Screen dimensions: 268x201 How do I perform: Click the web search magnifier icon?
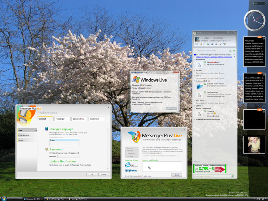coord(232,176)
